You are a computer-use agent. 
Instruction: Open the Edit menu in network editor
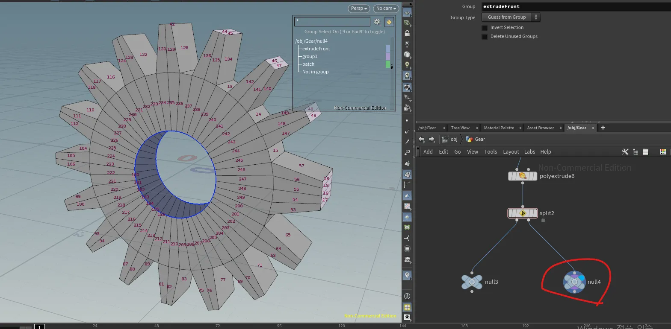[443, 152]
